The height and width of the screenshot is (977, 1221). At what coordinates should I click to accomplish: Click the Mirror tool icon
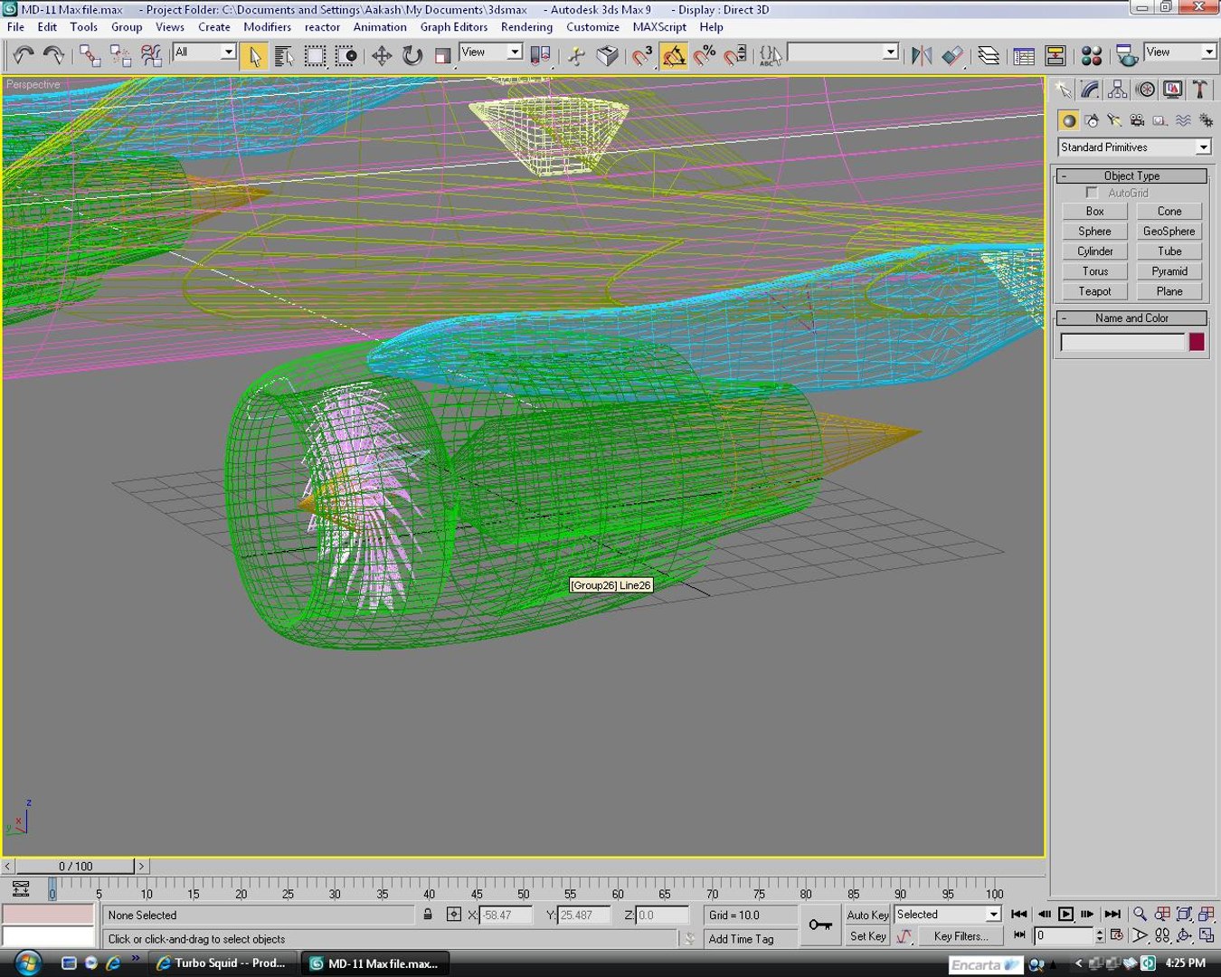(x=921, y=56)
